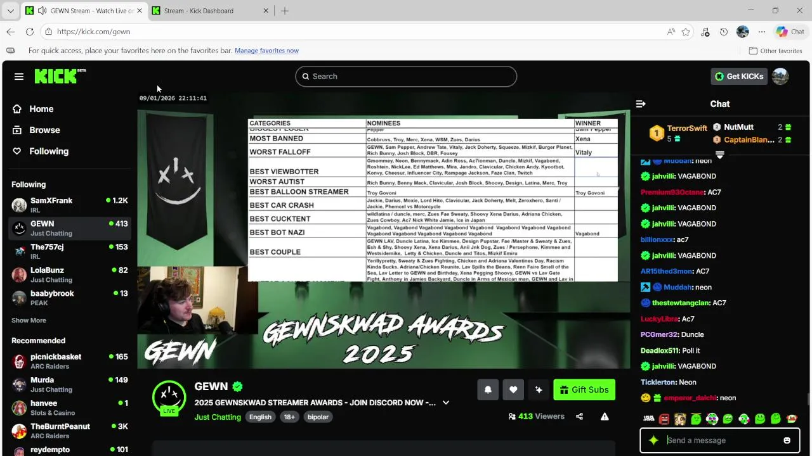This screenshot has width=812, height=456.
Task: Click the 18+ tag
Action: click(x=289, y=417)
